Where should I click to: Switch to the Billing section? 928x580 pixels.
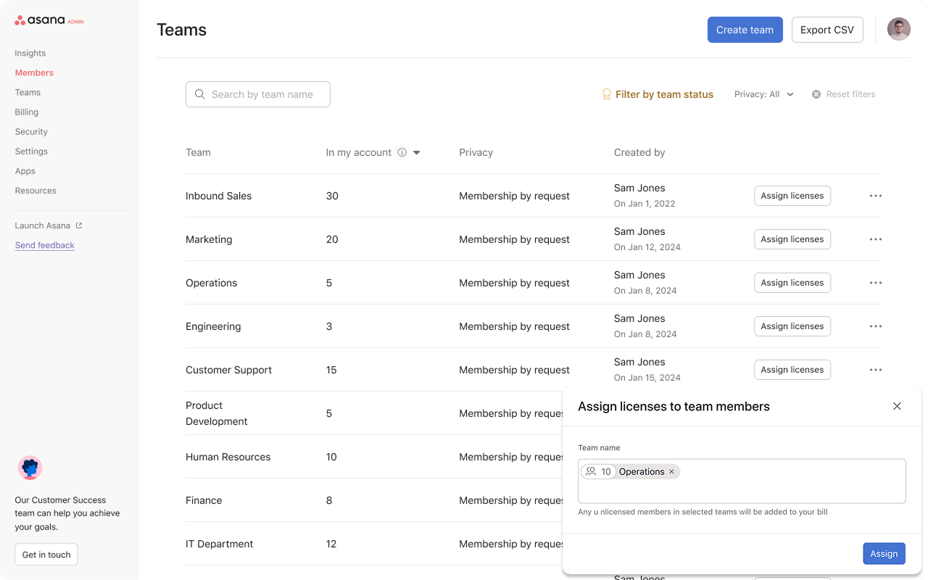coord(26,112)
